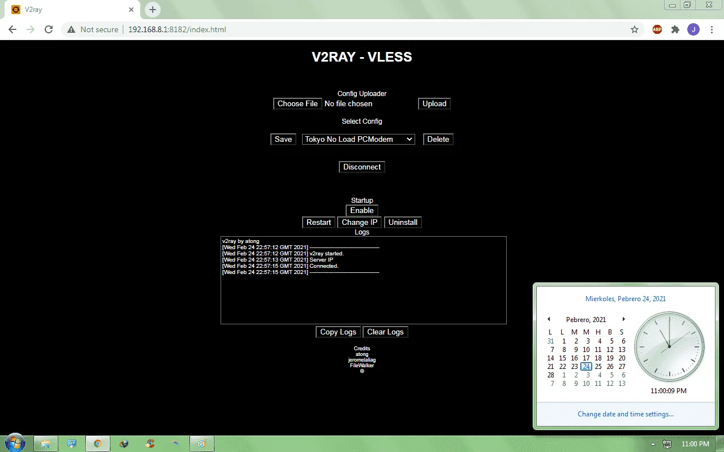Reload the V2ray page
Screen dimensions: 724x452
[x=49, y=29]
